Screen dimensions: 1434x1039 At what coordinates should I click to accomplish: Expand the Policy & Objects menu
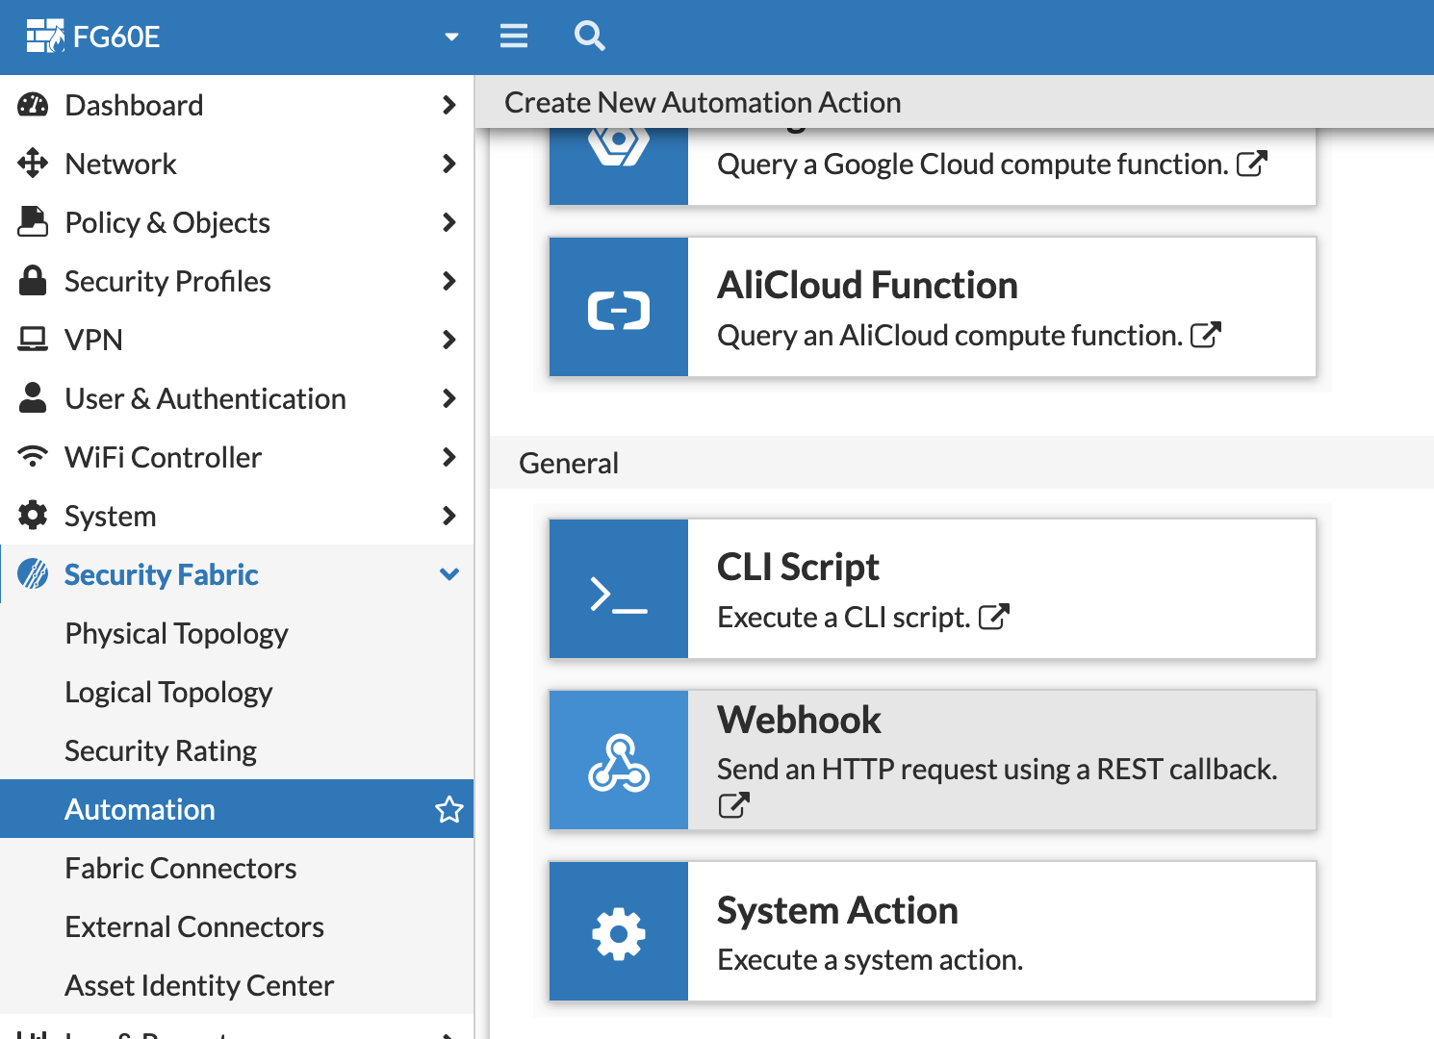(x=448, y=222)
